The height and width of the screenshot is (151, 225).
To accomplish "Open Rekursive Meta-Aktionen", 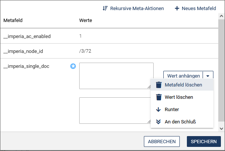I will pyautogui.click(x=133, y=9).
